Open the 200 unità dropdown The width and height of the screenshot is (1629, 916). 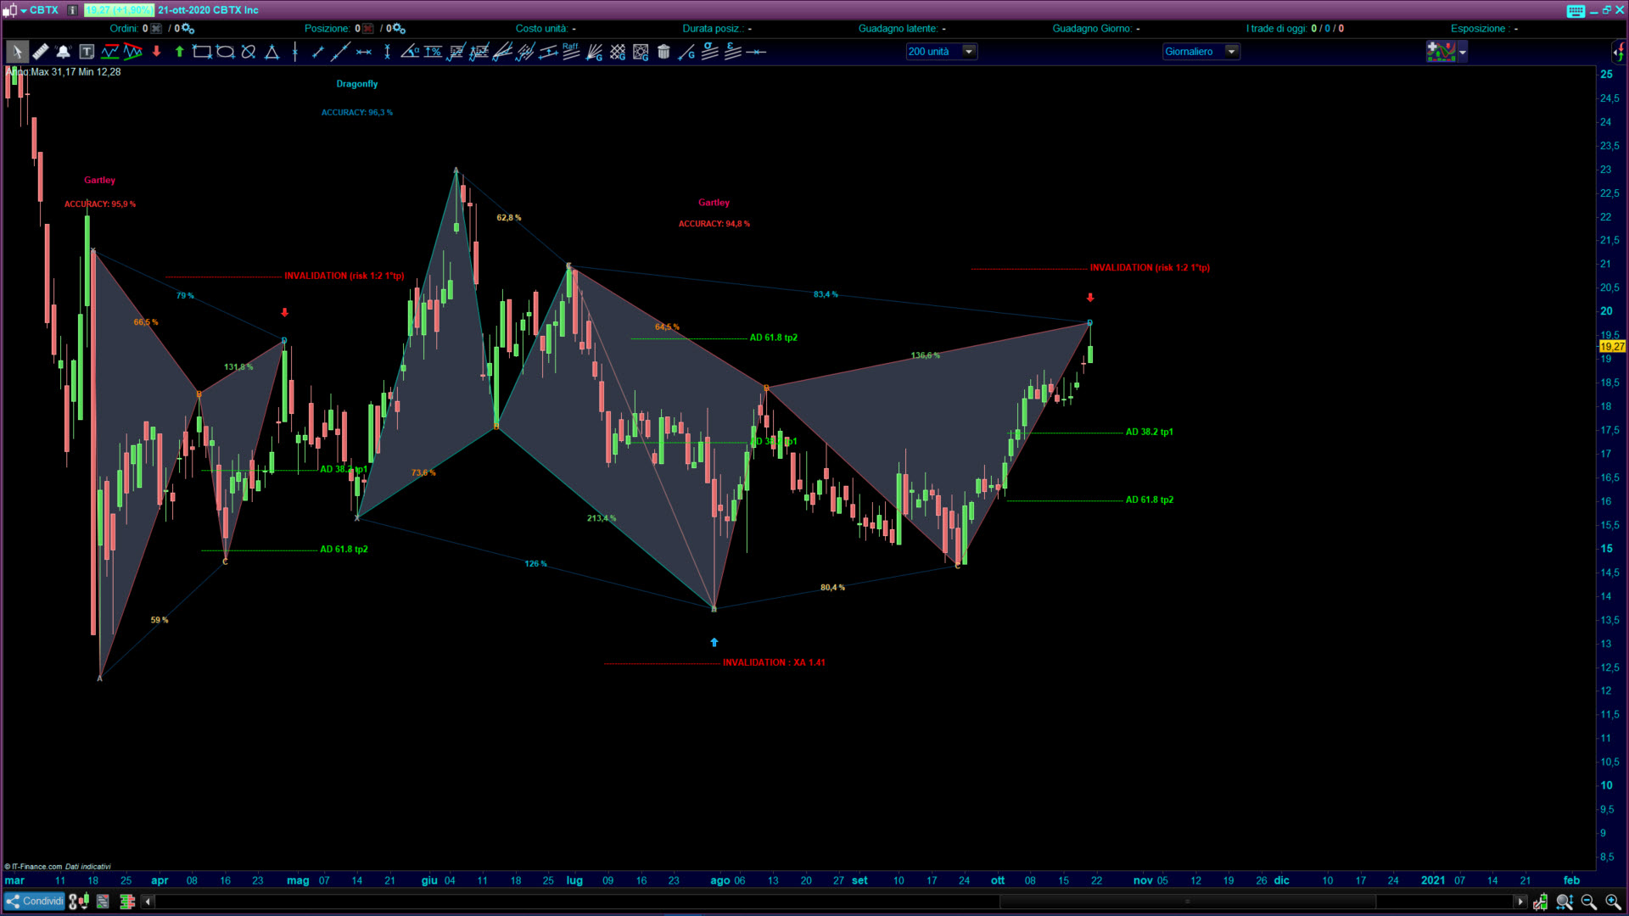pos(968,52)
